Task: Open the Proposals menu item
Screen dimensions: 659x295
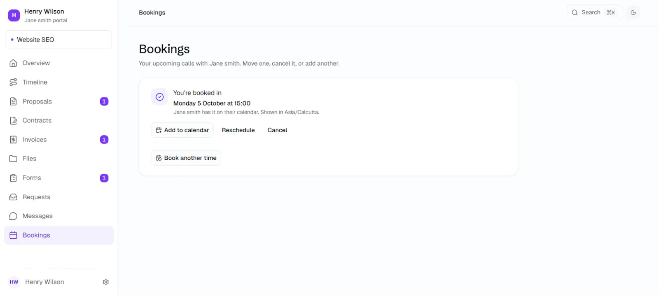Action: 58,101
